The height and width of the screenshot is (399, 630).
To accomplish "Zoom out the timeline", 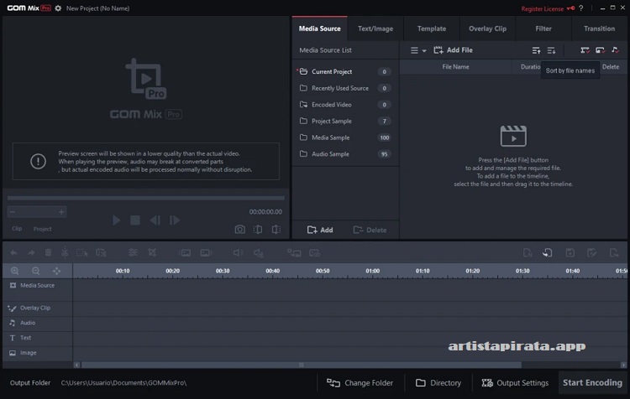I will click(x=36, y=271).
